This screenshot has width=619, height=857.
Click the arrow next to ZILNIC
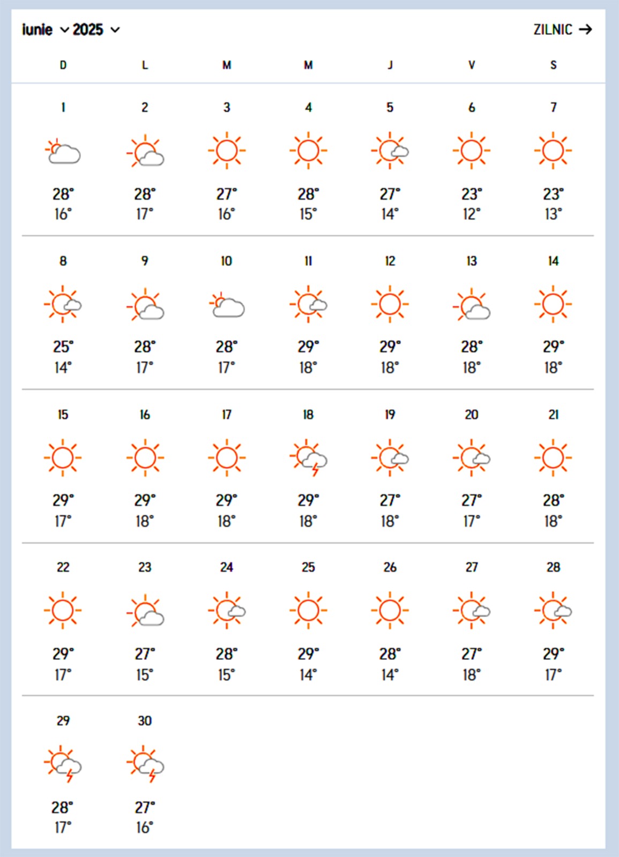(x=586, y=29)
